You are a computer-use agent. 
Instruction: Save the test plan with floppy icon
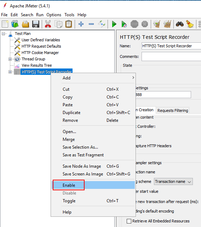pos(36,24)
